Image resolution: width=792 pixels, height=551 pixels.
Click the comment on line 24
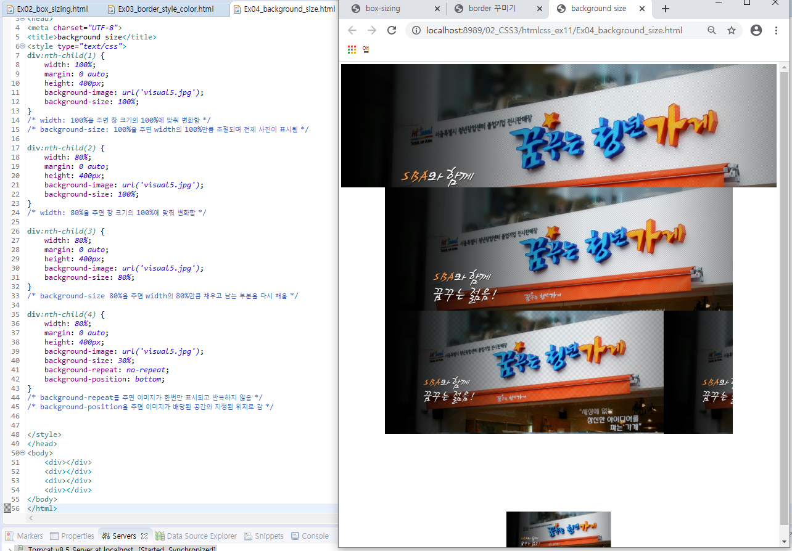click(x=117, y=213)
